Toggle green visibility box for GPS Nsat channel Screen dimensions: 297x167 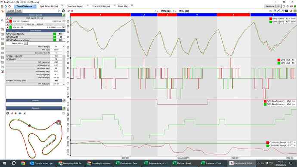(55, 37)
